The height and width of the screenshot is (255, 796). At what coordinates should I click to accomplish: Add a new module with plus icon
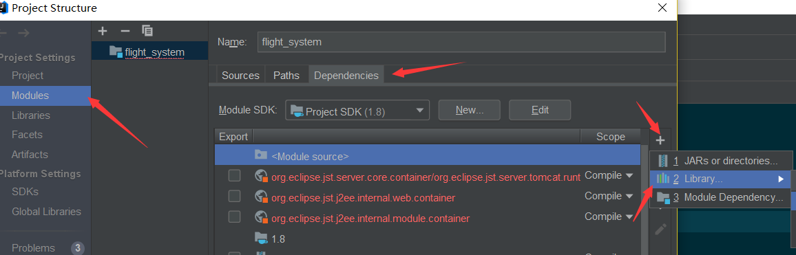pyautogui.click(x=103, y=31)
